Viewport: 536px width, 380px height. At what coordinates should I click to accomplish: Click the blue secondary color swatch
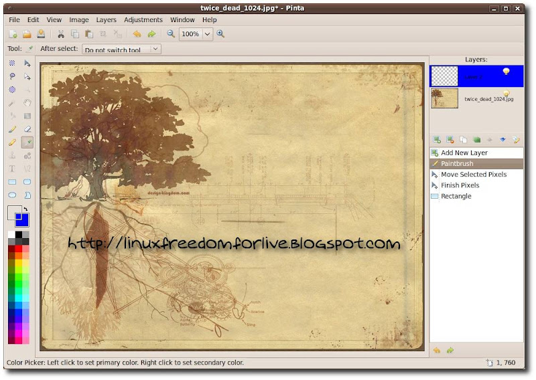point(23,222)
